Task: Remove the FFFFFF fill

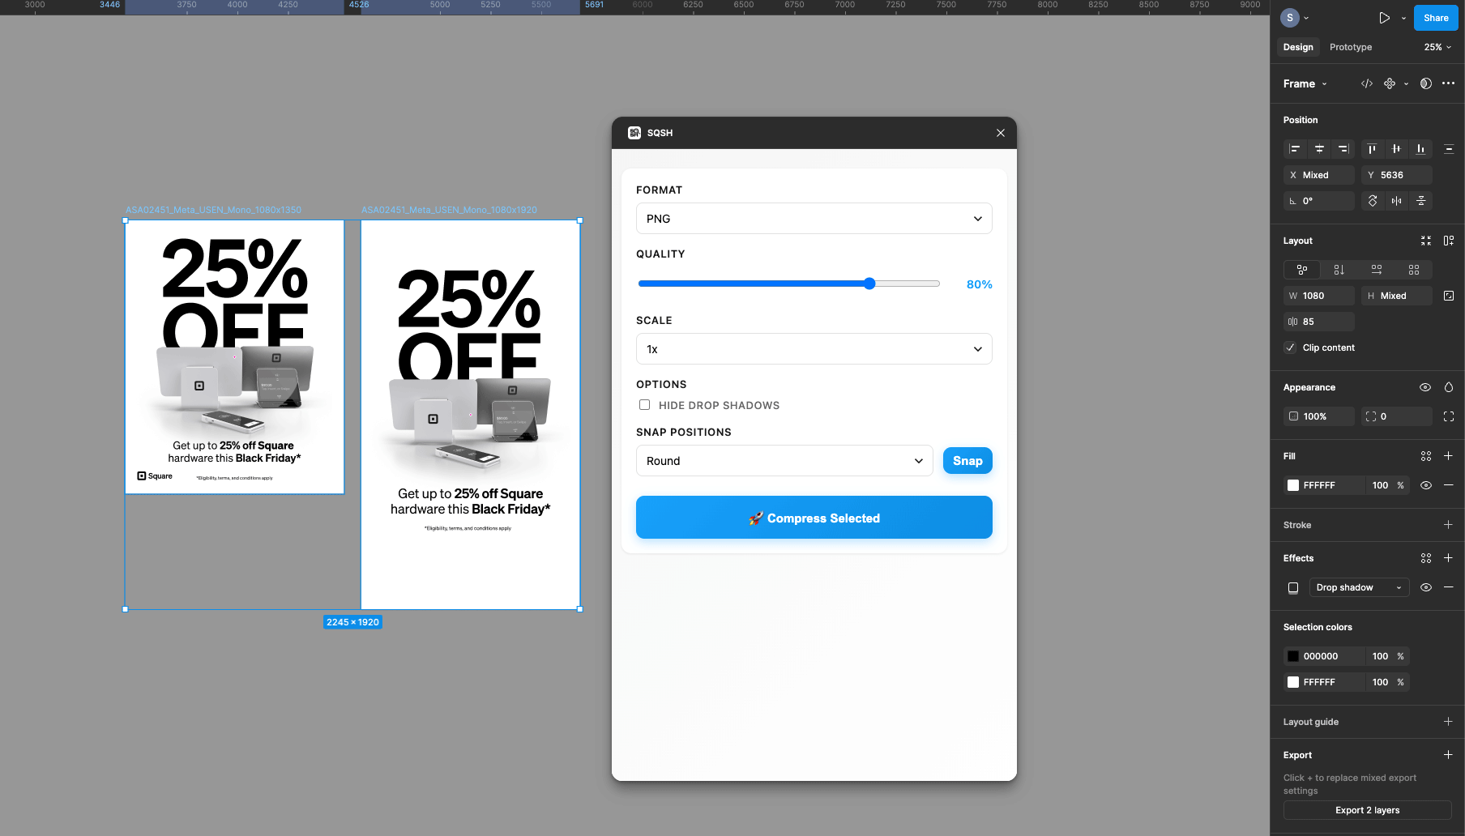Action: click(x=1449, y=485)
